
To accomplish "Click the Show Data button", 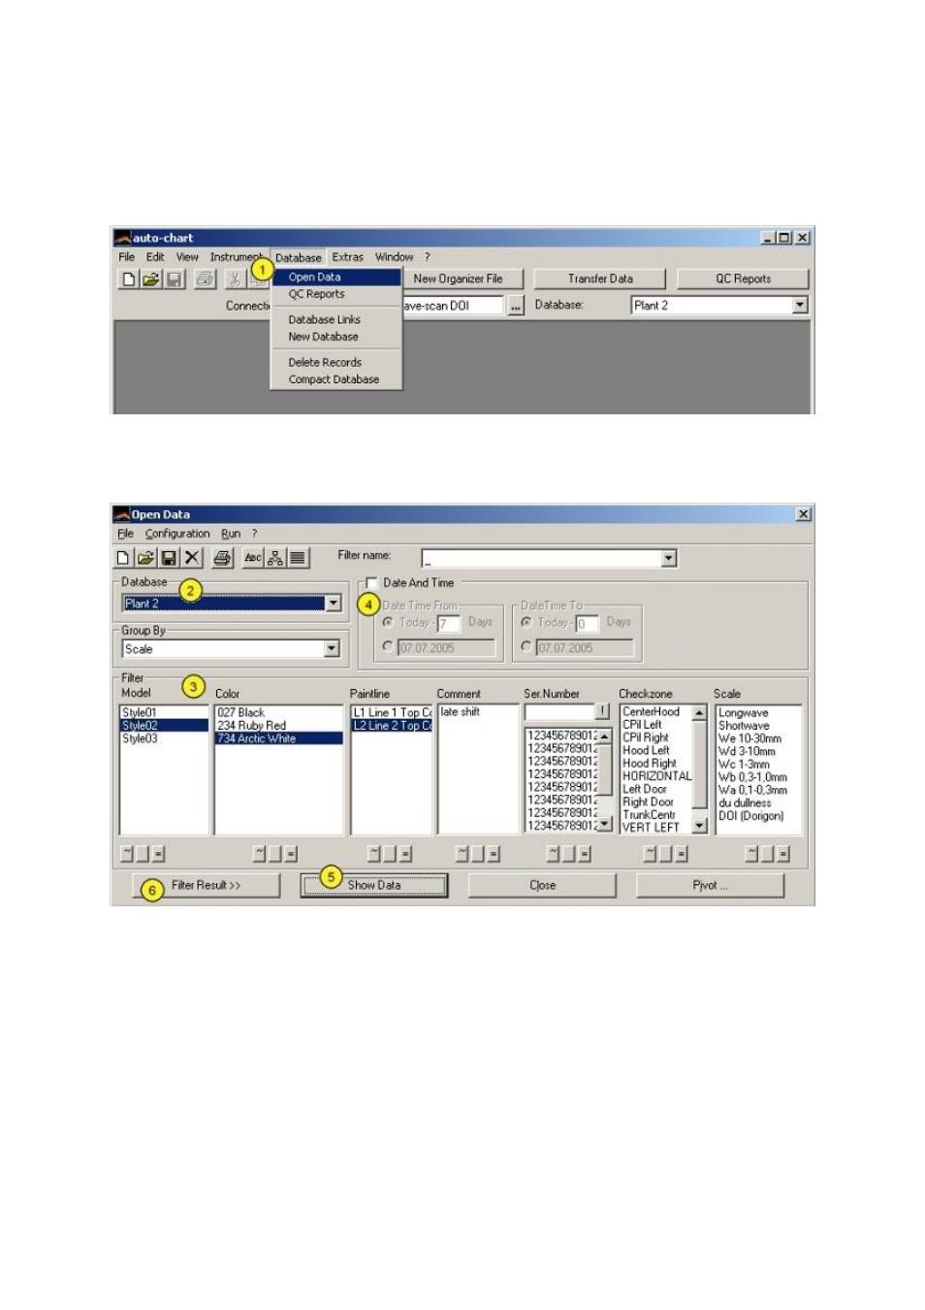I will pyautogui.click(x=374, y=885).
